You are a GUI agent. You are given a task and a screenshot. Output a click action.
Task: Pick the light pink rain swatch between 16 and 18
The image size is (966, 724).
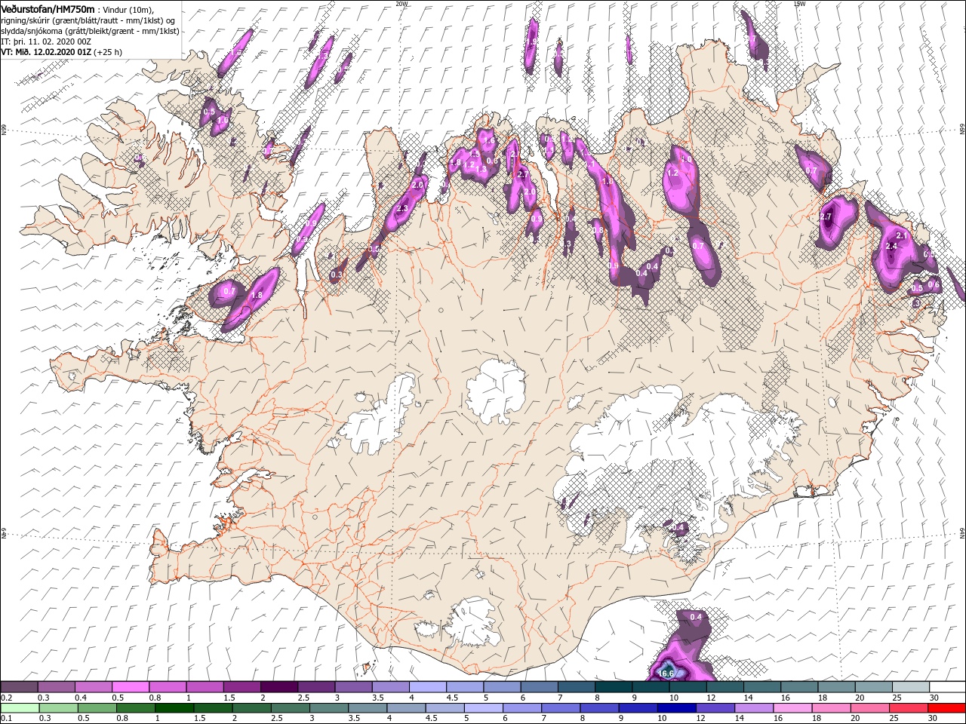pos(792,708)
